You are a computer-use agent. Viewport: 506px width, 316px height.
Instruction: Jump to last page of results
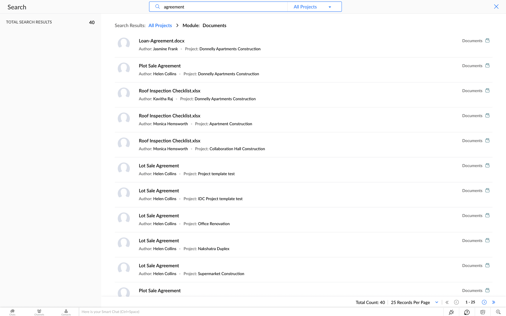pyautogui.click(x=494, y=302)
